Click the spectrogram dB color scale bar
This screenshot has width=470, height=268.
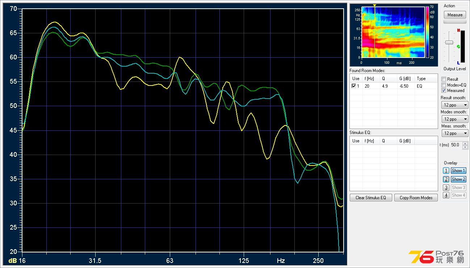[427, 32]
